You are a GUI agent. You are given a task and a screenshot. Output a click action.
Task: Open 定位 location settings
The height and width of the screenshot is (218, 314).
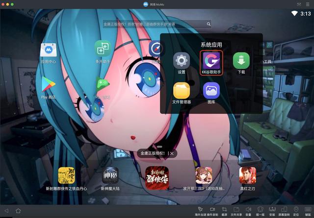(x=296, y=211)
